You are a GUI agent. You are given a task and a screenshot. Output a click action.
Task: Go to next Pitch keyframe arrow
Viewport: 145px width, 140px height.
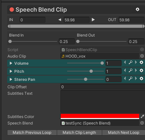coord(136,70)
